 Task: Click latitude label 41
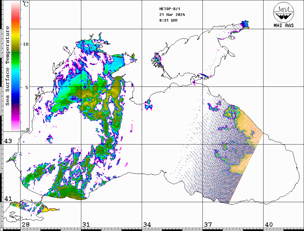point(8,199)
